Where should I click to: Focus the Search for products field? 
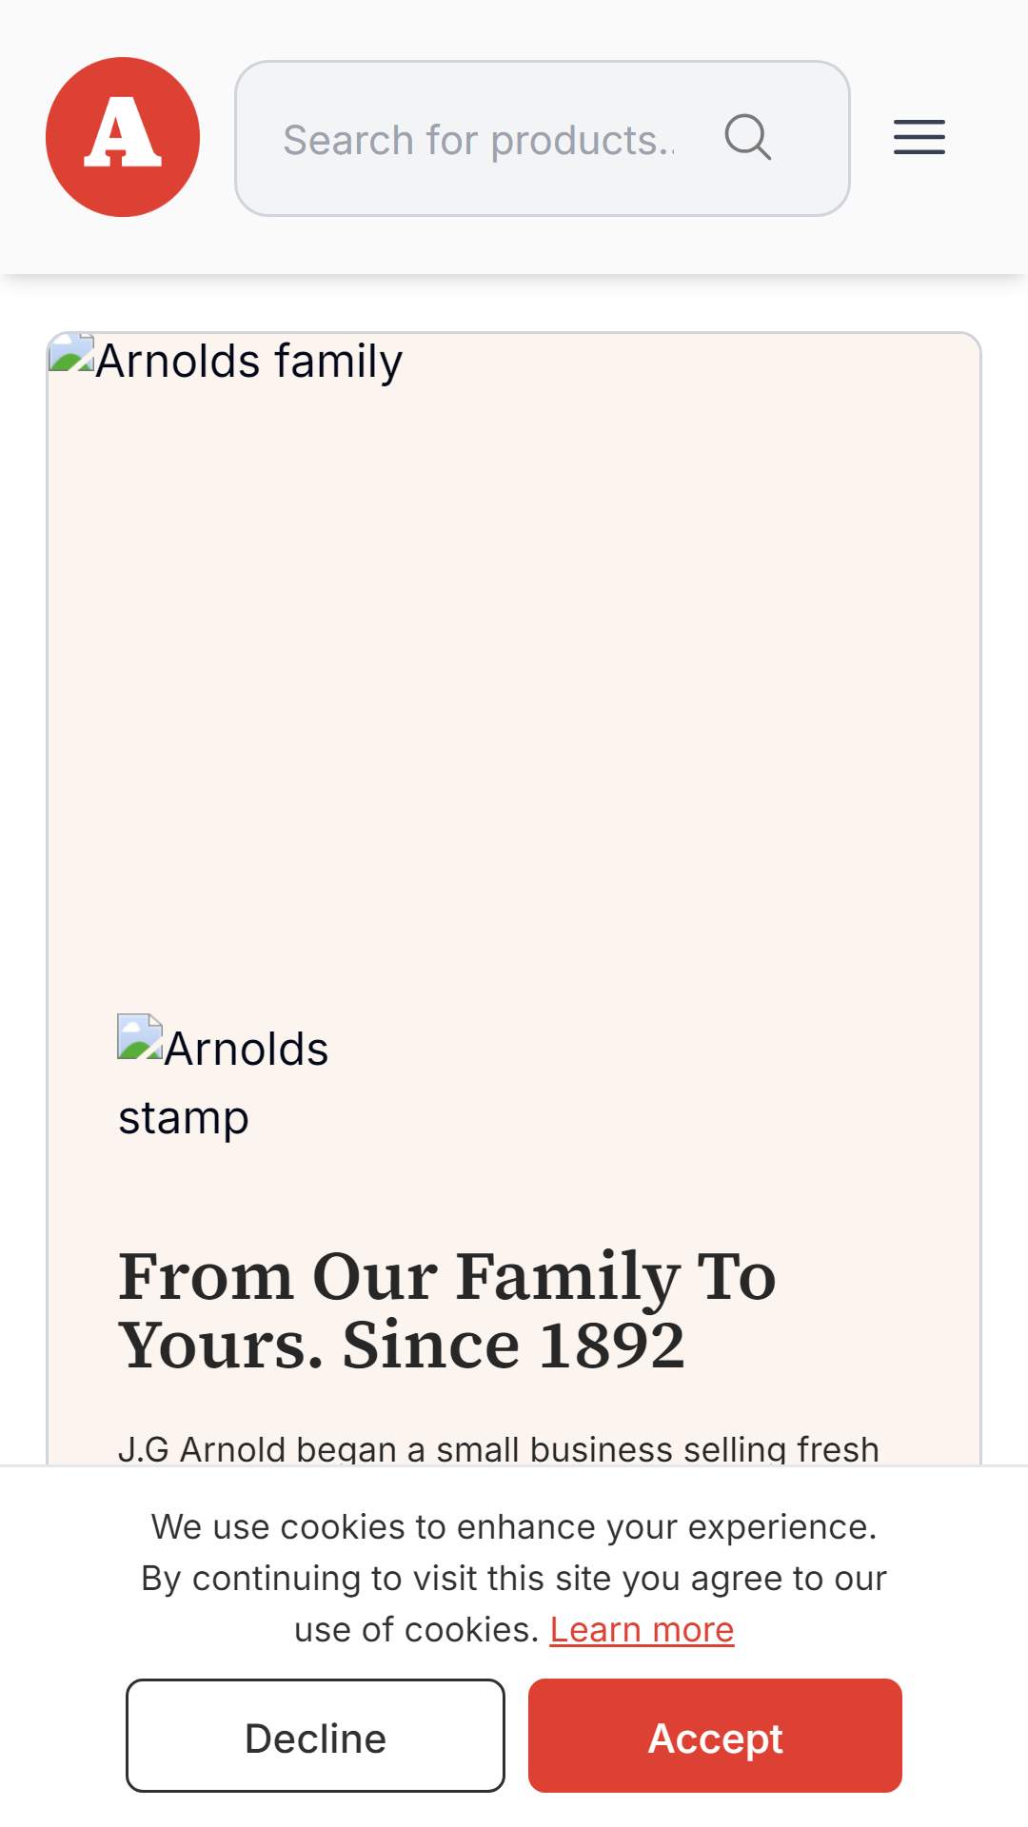pos(543,139)
